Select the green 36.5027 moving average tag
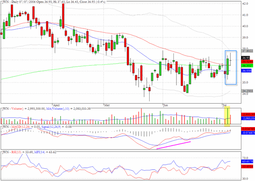The width and height of the screenshot is (255, 181). coord(247,65)
